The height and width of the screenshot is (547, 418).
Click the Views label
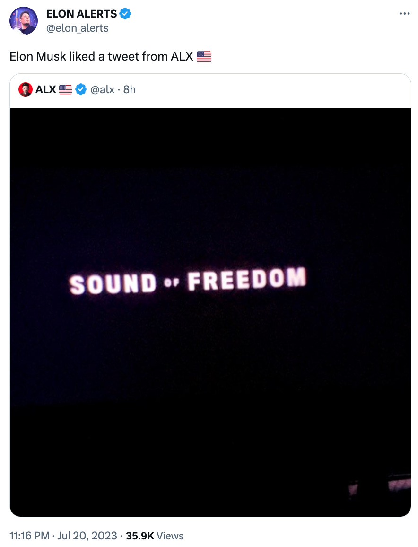coord(170,536)
